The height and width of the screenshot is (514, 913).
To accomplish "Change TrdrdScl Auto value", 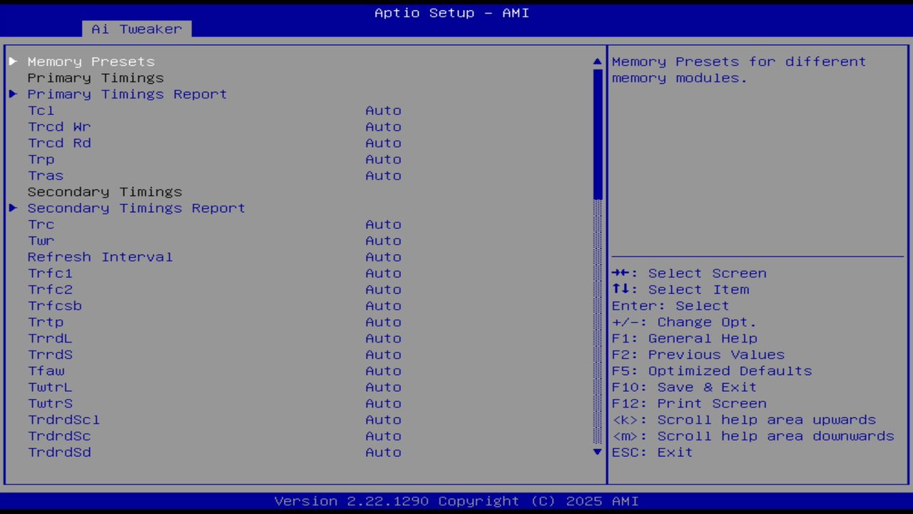I will [383, 420].
